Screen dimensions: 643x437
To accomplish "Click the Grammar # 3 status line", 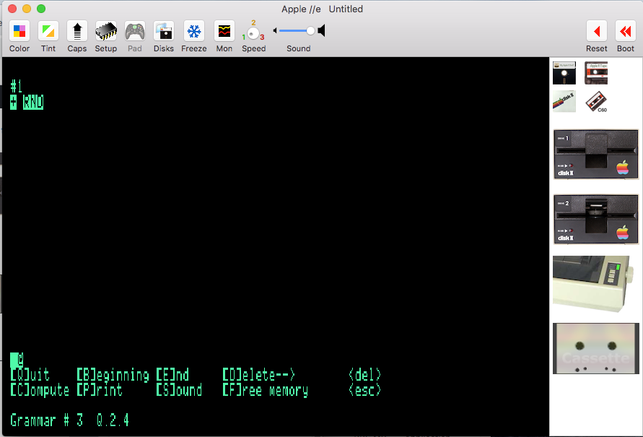I will tap(70, 420).
